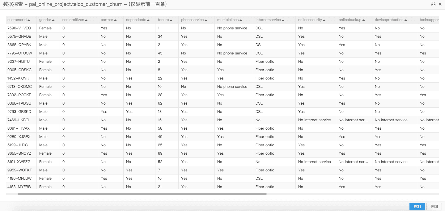The width and height of the screenshot is (445, 211).
Task: Click the 复制 (copy) button
Action: click(417, 207)
